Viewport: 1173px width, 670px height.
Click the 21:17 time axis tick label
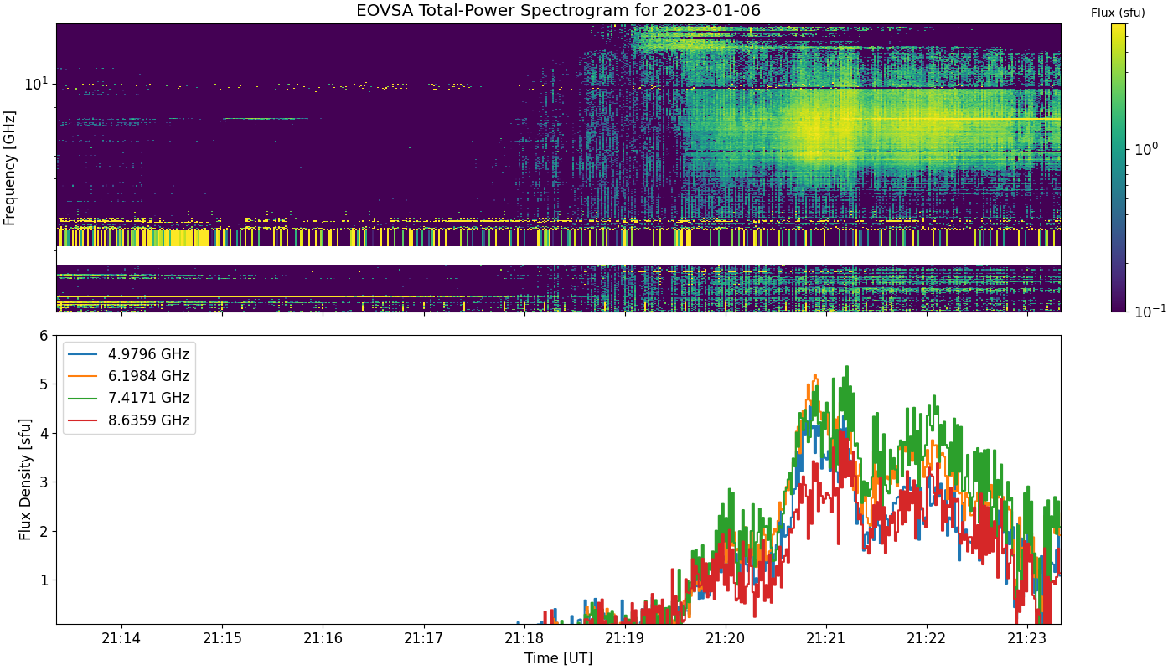pos(424,638)
